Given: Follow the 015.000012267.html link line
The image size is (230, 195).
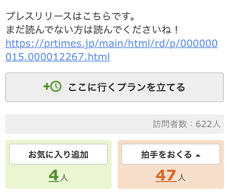Looking at the screenshot, I should pyautogui.click(x=57, y=57).
